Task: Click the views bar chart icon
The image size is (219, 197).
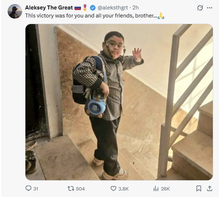Action: pos(156,188)
